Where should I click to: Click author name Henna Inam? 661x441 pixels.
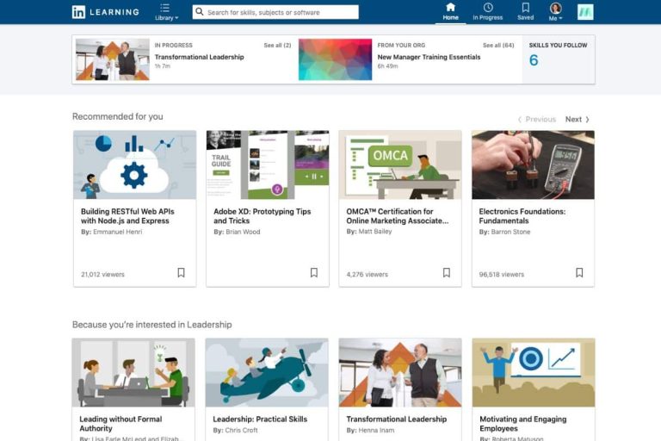pos(376,430)
